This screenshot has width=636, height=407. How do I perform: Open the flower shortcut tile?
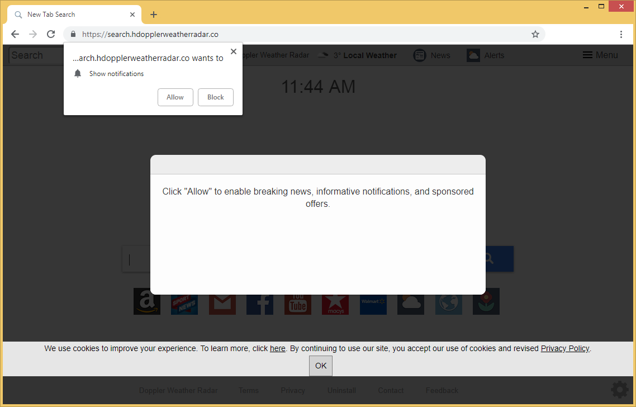pos(486,301)
